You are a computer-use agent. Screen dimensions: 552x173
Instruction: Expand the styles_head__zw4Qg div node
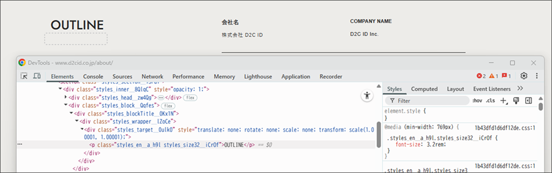tap(66, 97)
